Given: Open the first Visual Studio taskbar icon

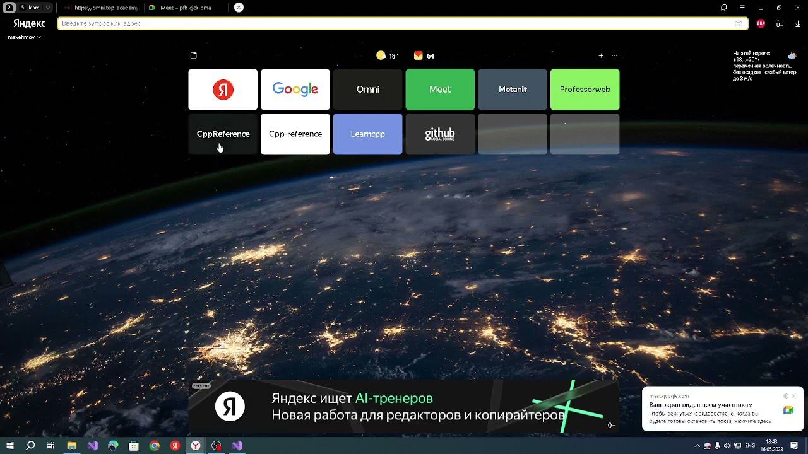Looking at the screenshot, I should tap(93, 446).
